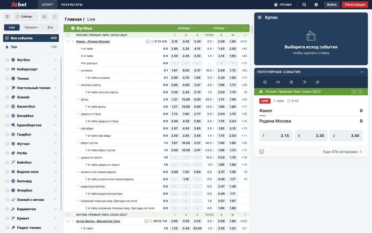The width and height of the screenshot is (372, 233).
Task: Expand the Волейбол sidebar category
Action: (x=55, y=116)
